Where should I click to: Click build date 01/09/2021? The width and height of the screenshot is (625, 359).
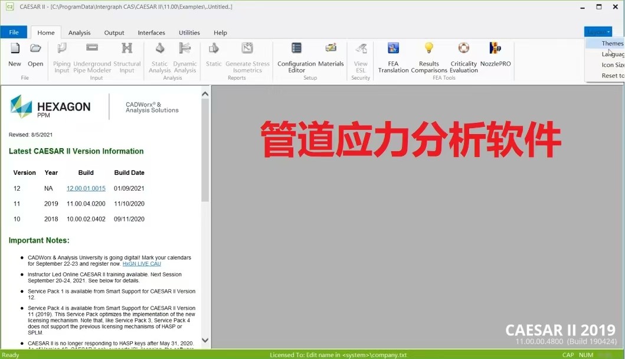(129, 188)
